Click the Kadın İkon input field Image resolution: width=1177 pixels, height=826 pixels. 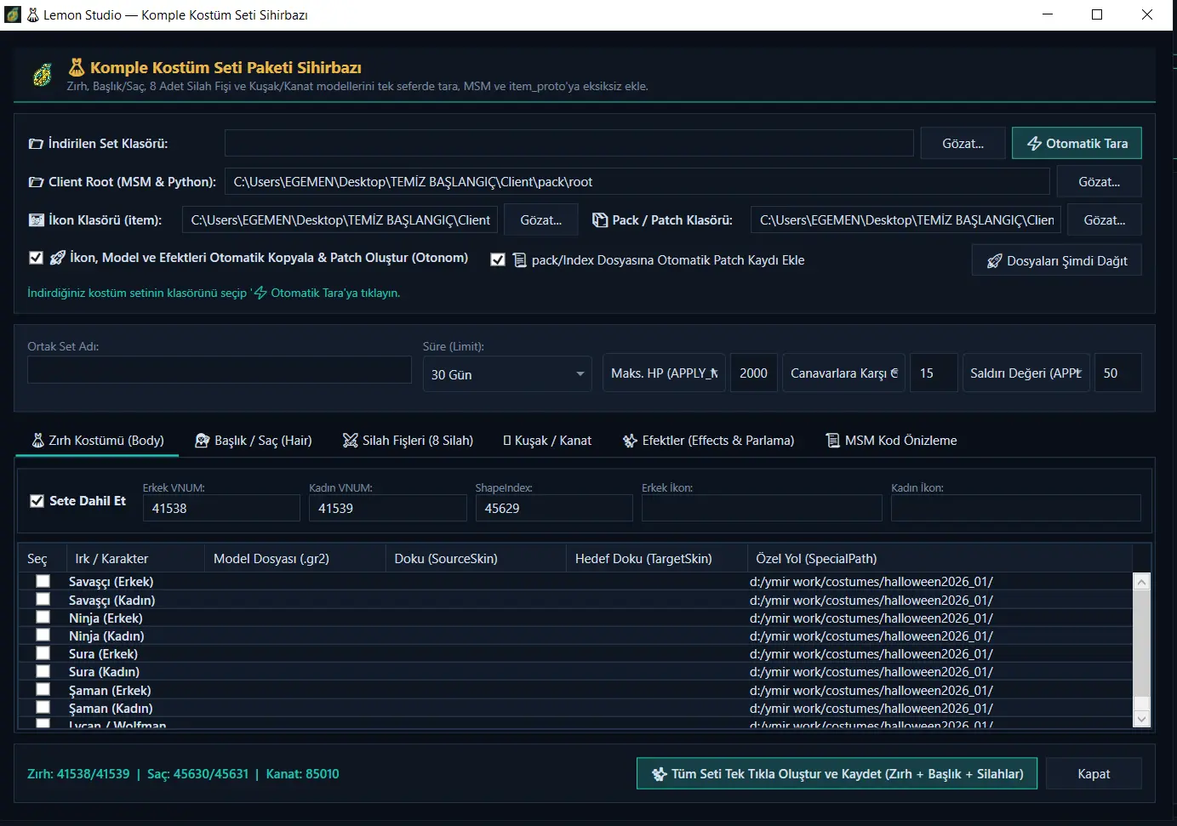coord(1016,508)
